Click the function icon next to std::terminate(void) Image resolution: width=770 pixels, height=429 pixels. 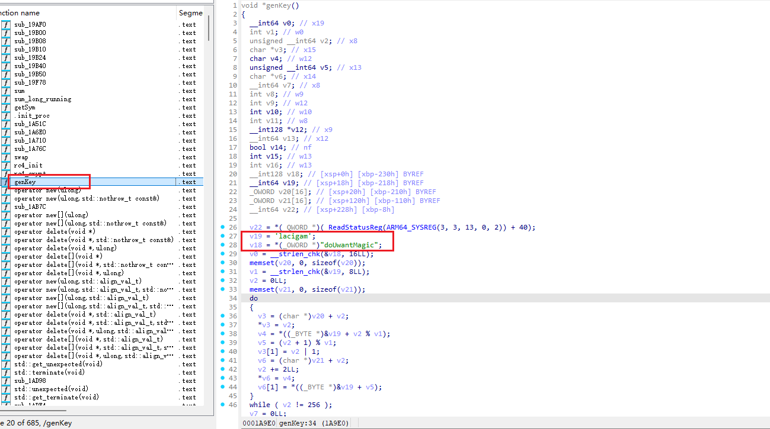[x=5, y=373]
